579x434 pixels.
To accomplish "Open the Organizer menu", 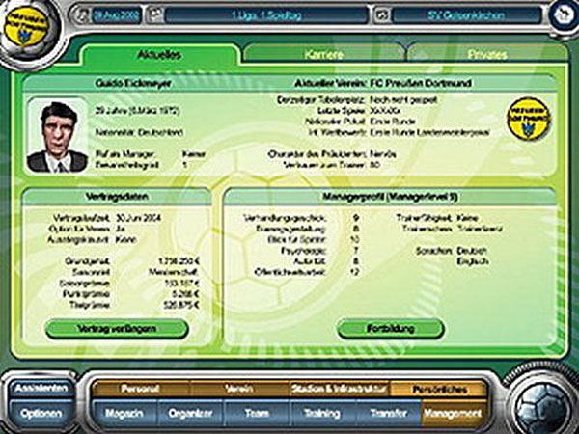I will tap(190, 414).
